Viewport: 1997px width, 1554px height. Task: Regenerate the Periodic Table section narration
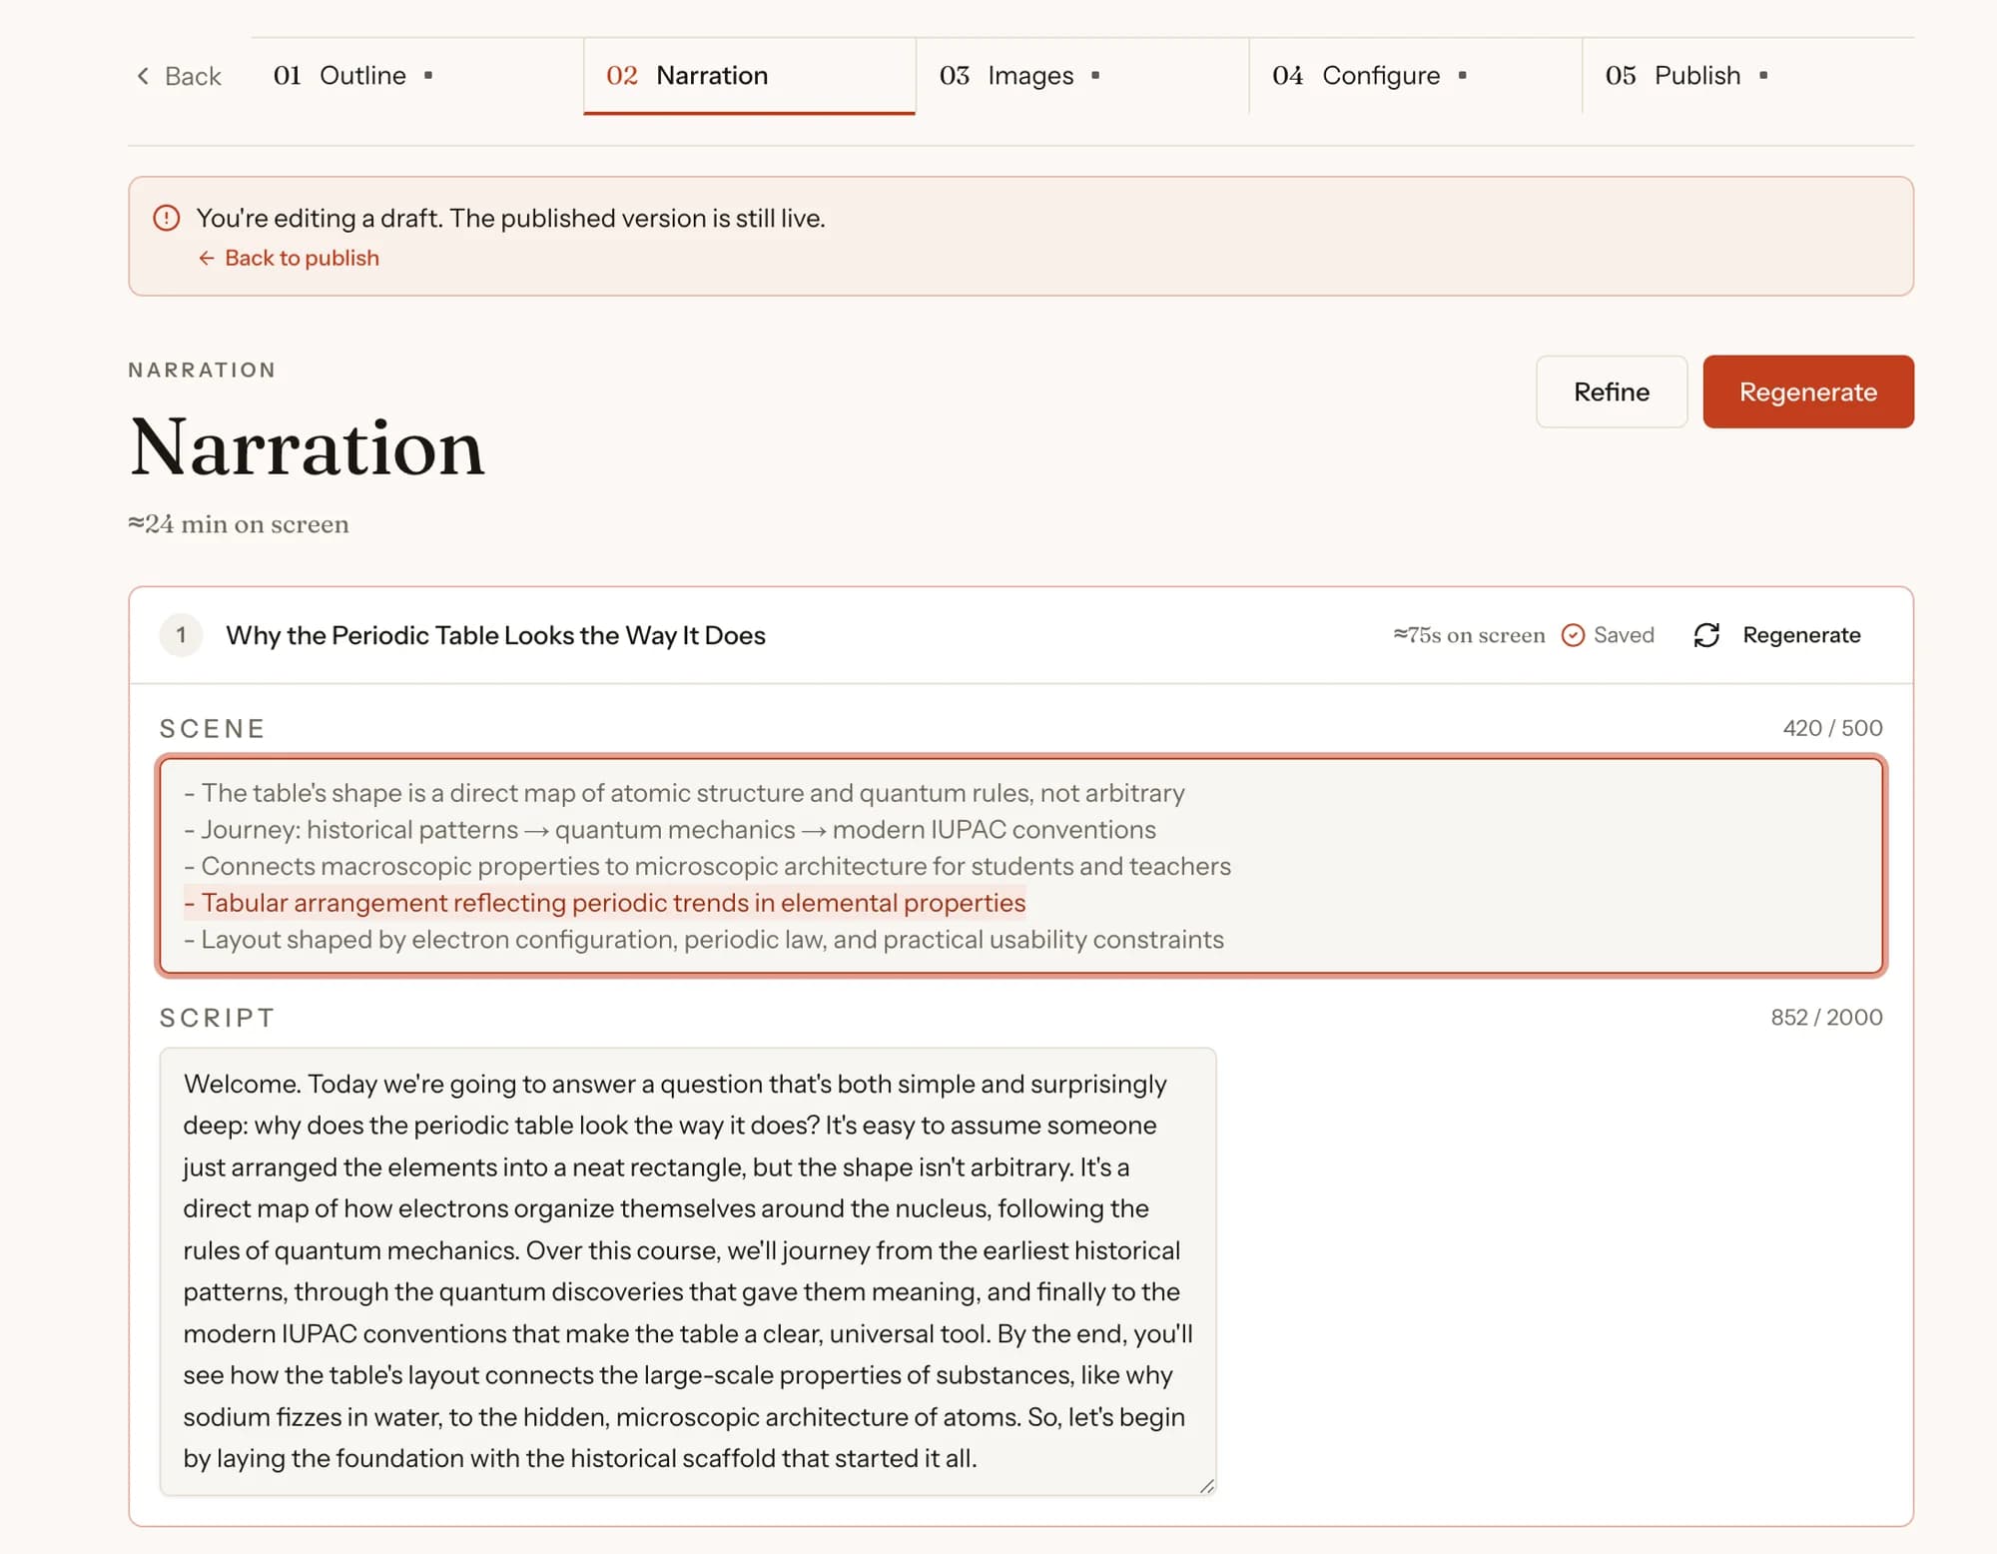click(1777, 635)
